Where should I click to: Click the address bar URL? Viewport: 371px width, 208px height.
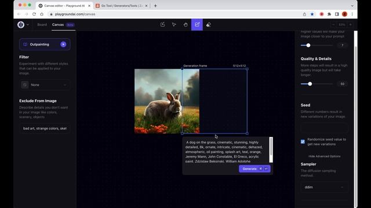[x=75, y=14]
